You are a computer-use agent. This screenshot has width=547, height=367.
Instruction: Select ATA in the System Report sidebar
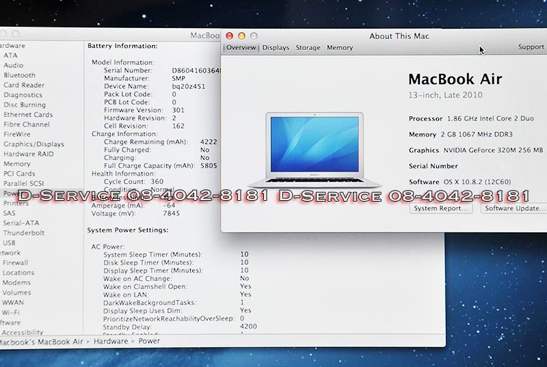point(10,55)
